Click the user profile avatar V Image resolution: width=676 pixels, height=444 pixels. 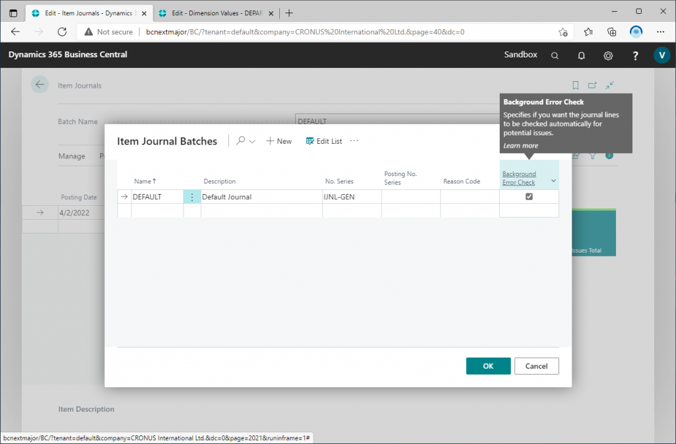(x=661, y=55)
